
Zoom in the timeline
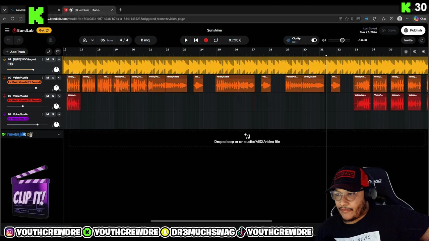[424, 52]
